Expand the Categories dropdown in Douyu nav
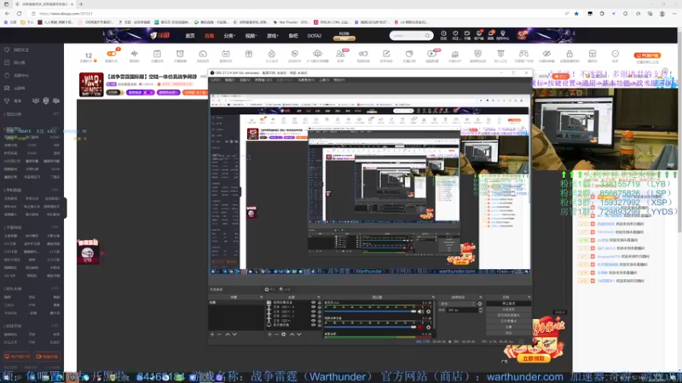This screenshot has height=383, width=682. tap(229, 36)
